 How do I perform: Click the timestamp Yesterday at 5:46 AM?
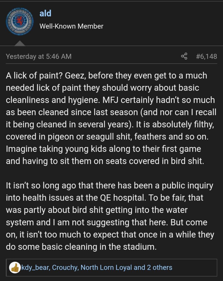point(39,56)
